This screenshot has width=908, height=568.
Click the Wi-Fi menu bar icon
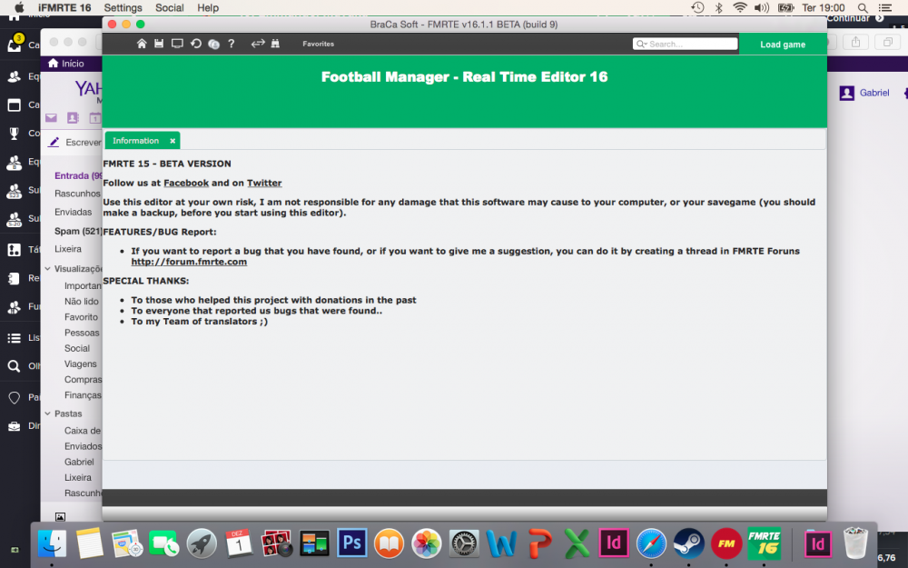click(x=739, y=7)
